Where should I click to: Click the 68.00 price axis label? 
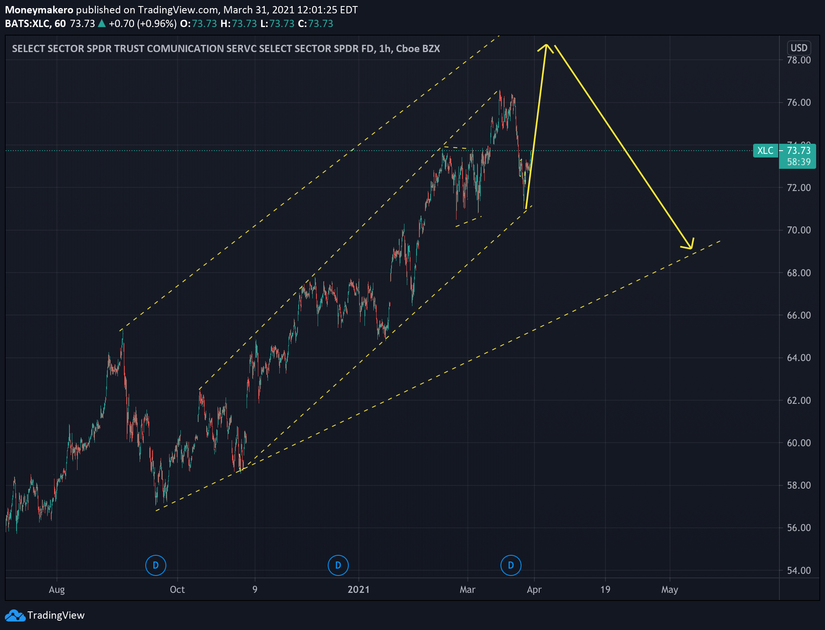tap(799, 273)
